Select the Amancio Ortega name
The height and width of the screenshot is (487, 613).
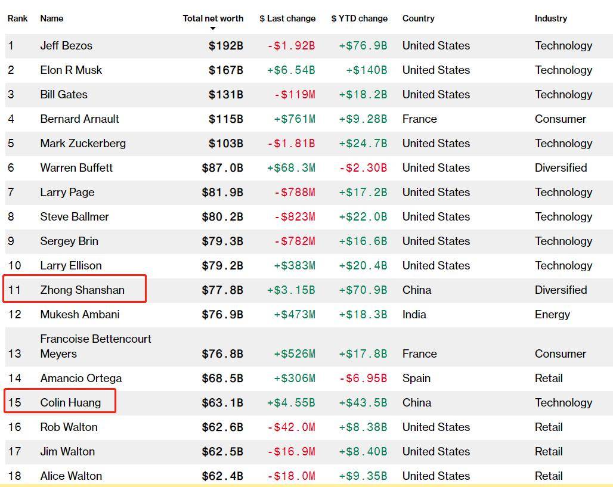(x=81, y=379)
